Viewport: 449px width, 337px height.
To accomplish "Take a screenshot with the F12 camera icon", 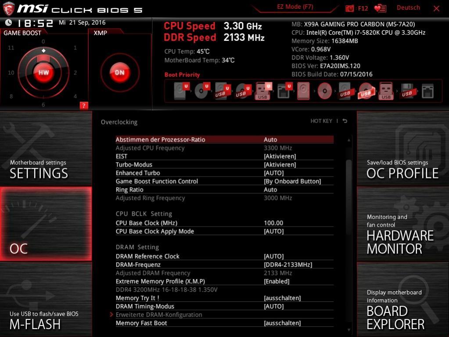I will click(349, 8).
